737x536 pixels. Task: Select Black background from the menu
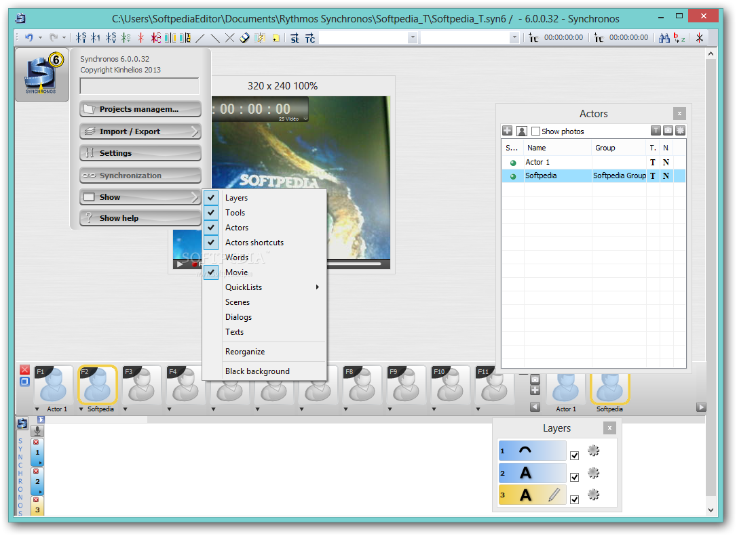(x=265, y=371)
